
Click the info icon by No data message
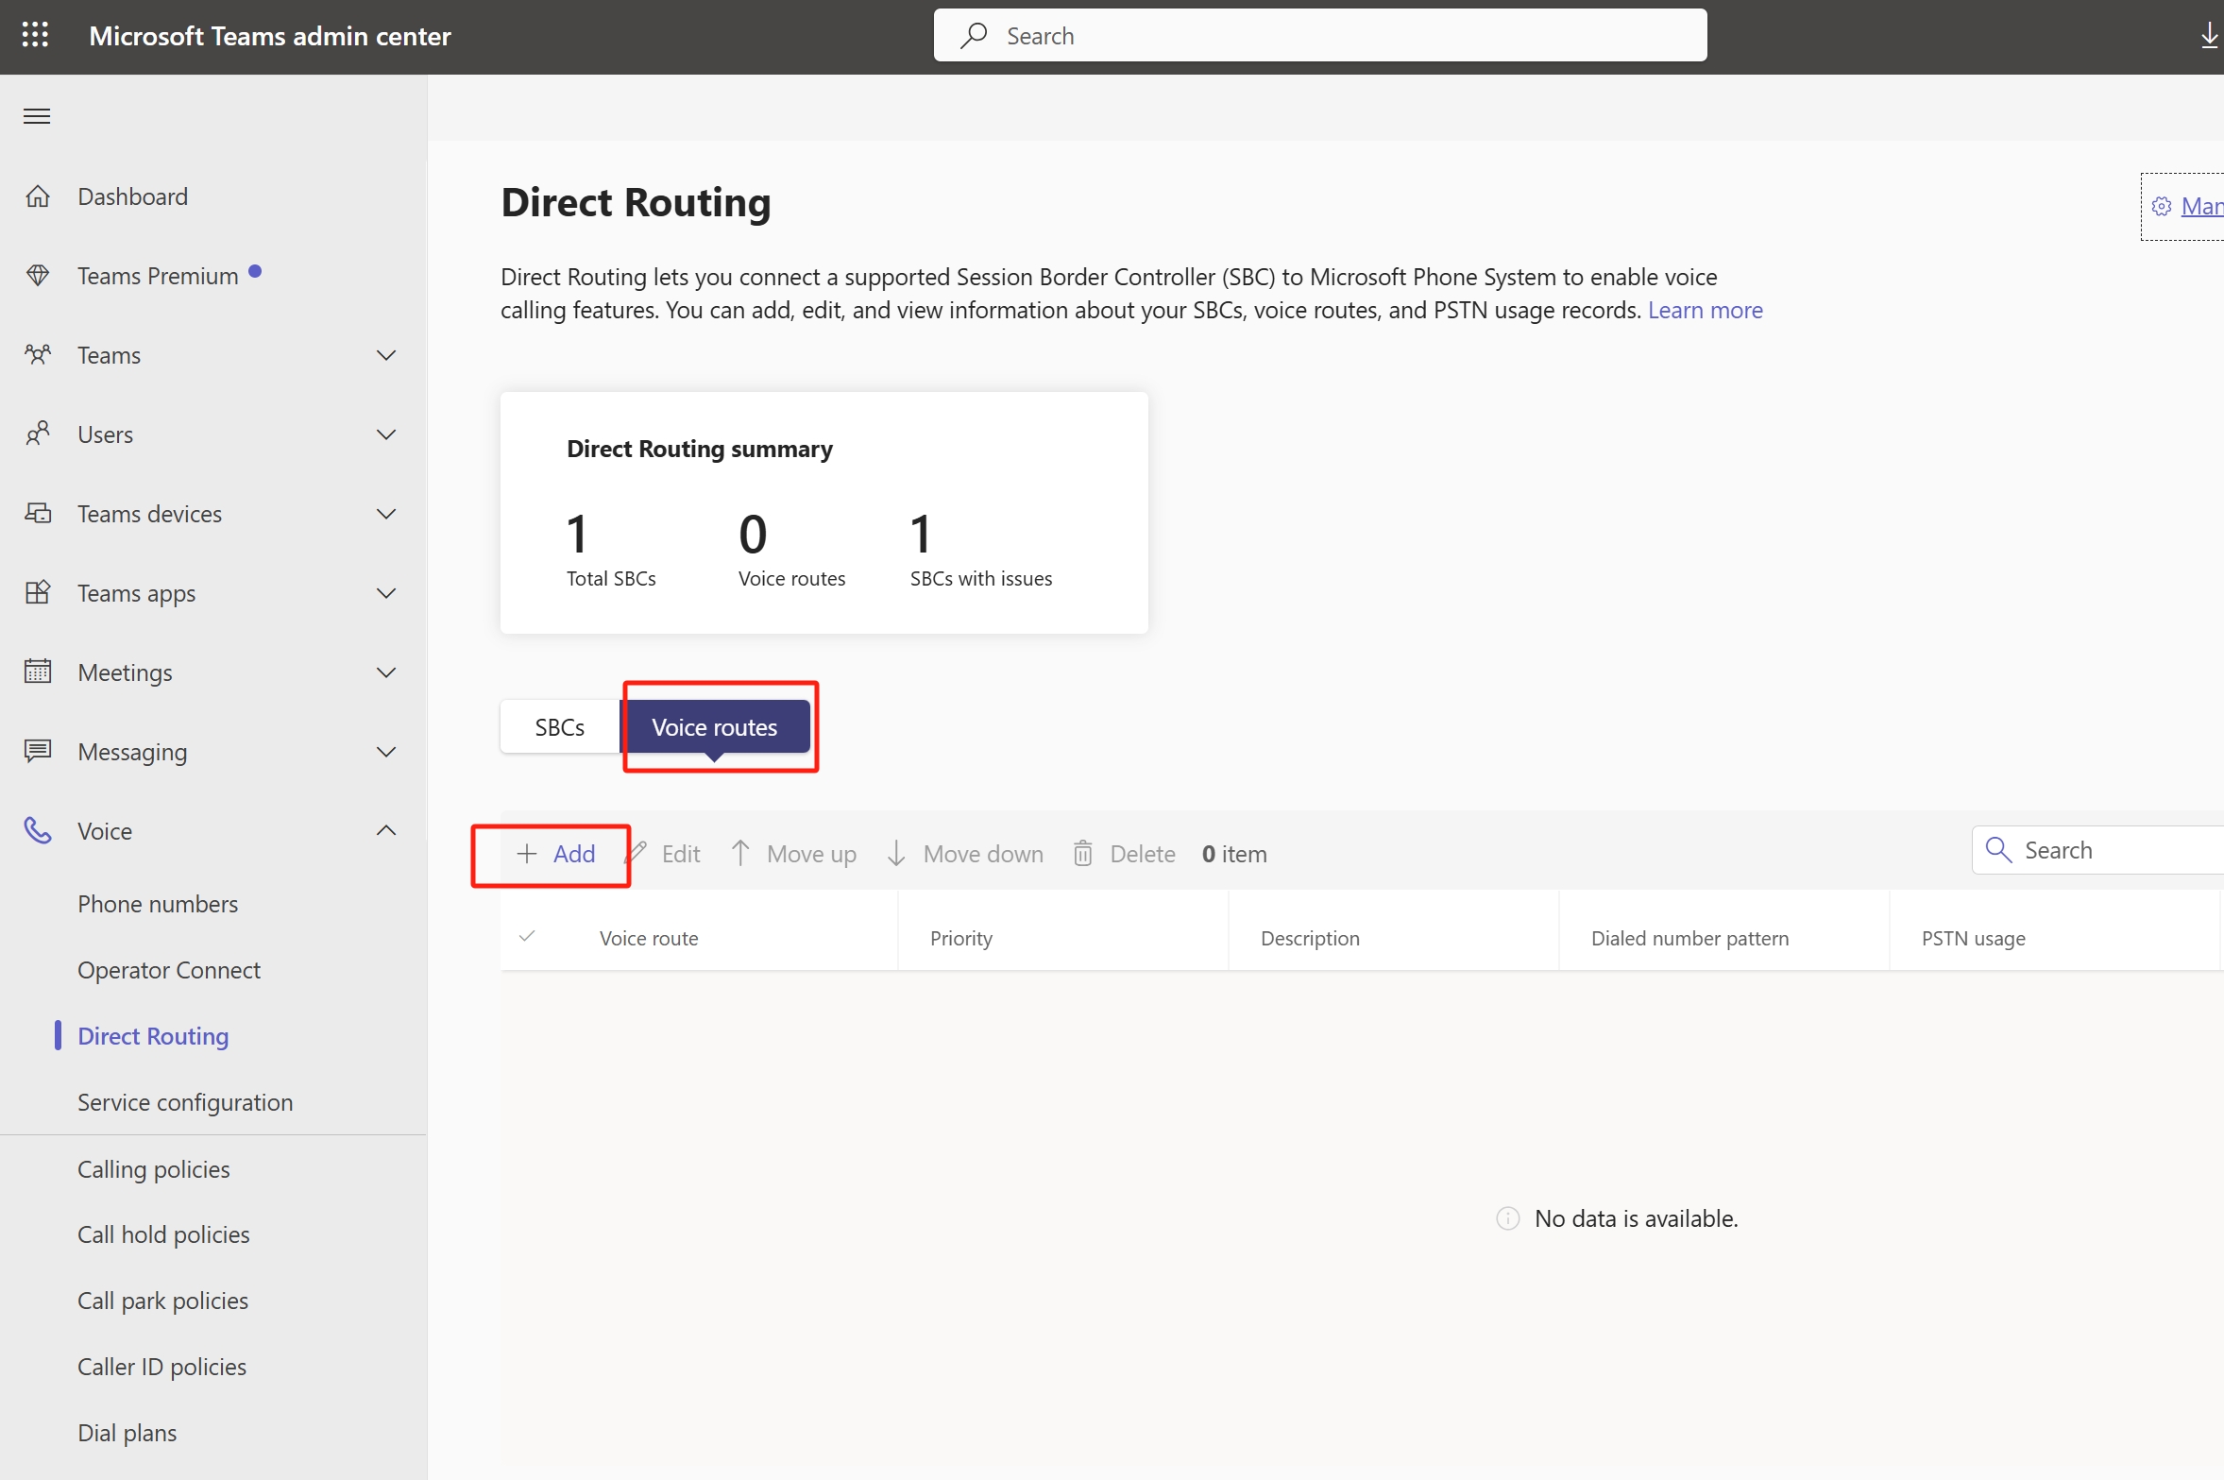click(x=1508, y=1218)
